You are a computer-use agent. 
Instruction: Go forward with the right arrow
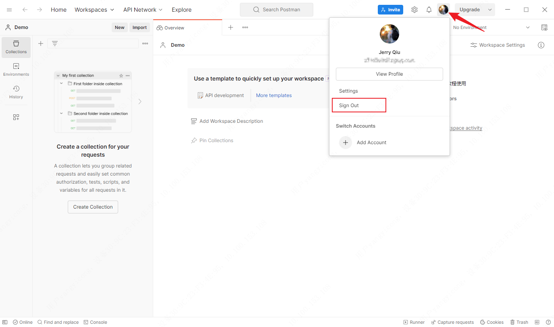39,10
